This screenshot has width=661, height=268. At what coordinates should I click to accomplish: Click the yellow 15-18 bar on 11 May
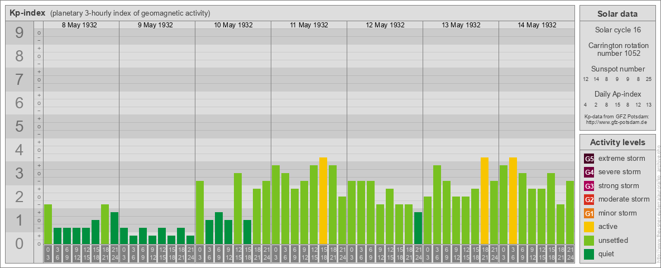[323, 200]
